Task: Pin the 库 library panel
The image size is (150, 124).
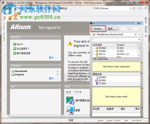Action: click(139, 23)
